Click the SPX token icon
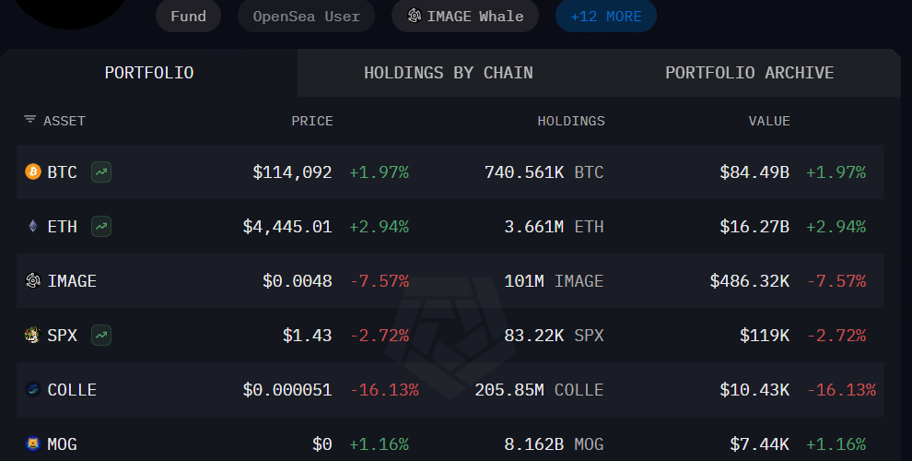 [x=33, y=336]
